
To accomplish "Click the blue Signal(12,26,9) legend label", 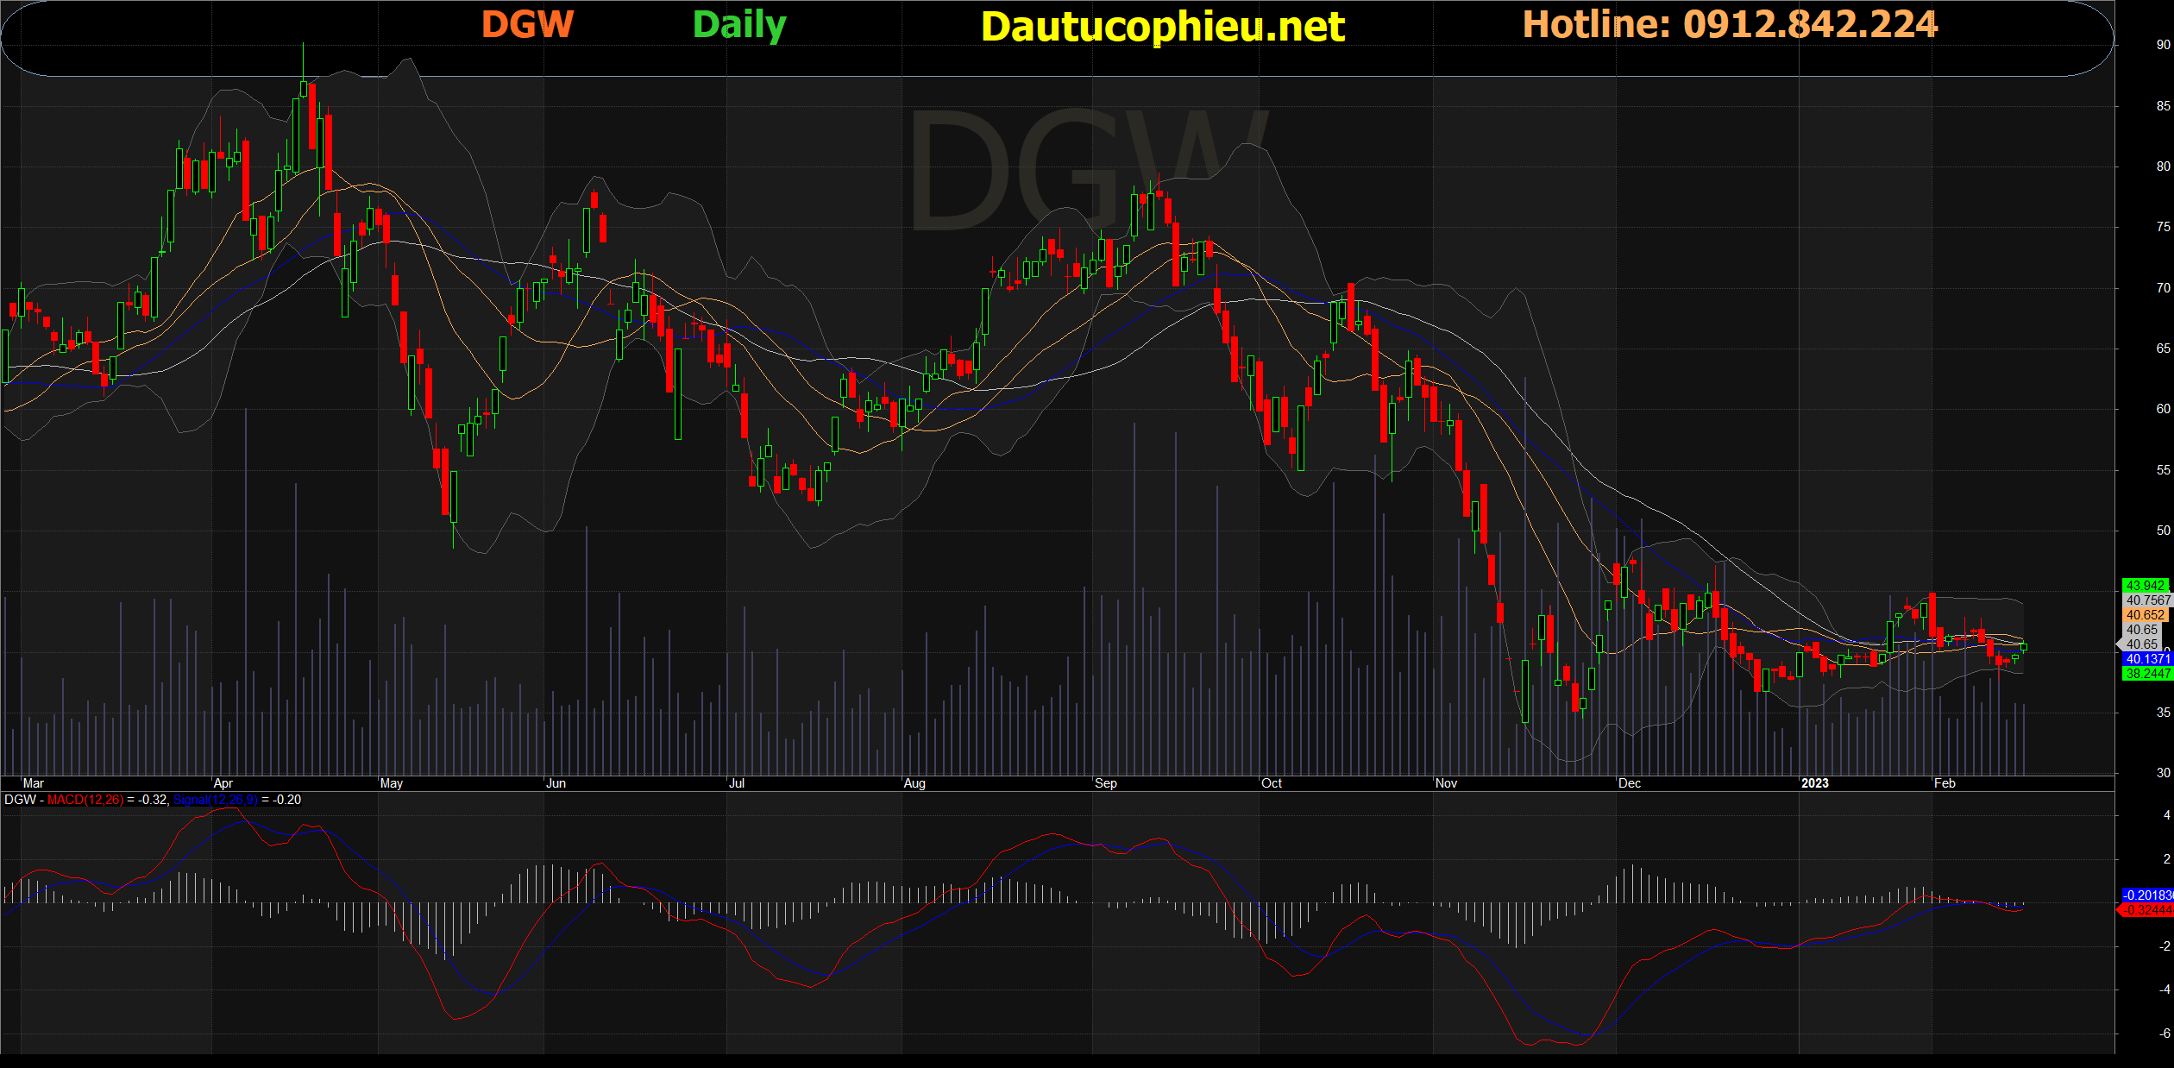I will [x=215, y=800].
